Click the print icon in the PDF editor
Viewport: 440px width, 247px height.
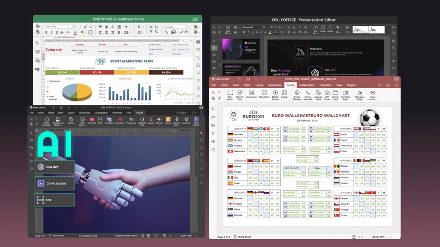coord(248,79)
